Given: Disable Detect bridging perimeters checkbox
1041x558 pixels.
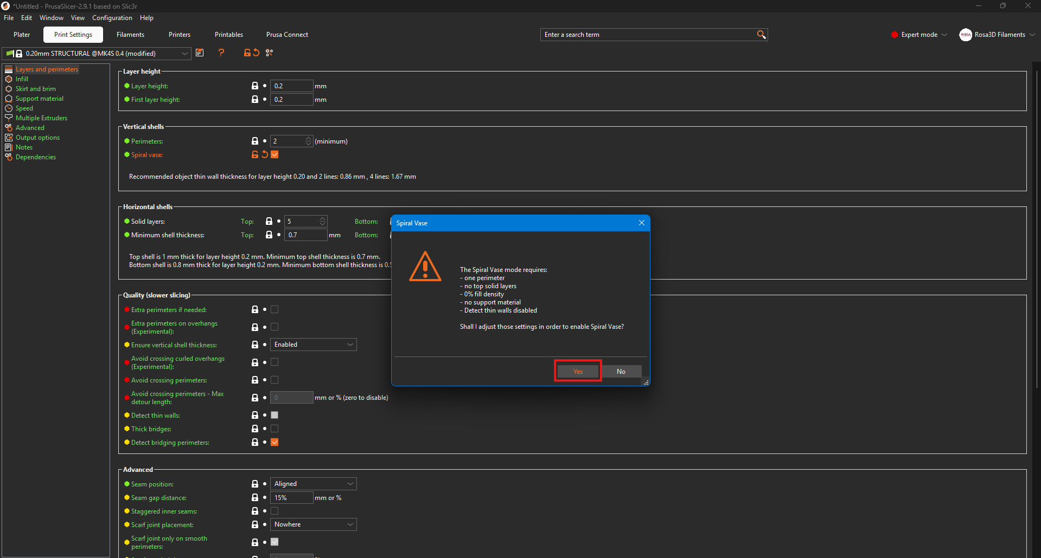Looking at the screenshot, I should (x=274, y=442).
